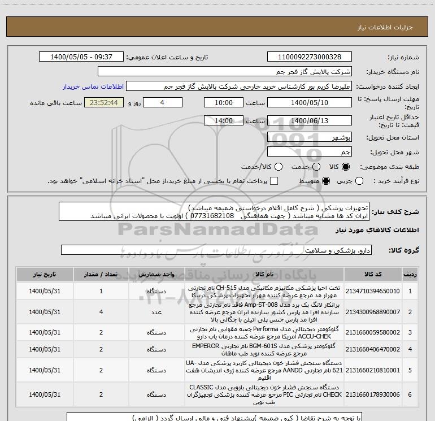Click the تعداد / مقدار column header
Screen dimensions: 435x421
pyautogui.click(x=101, y=275)
